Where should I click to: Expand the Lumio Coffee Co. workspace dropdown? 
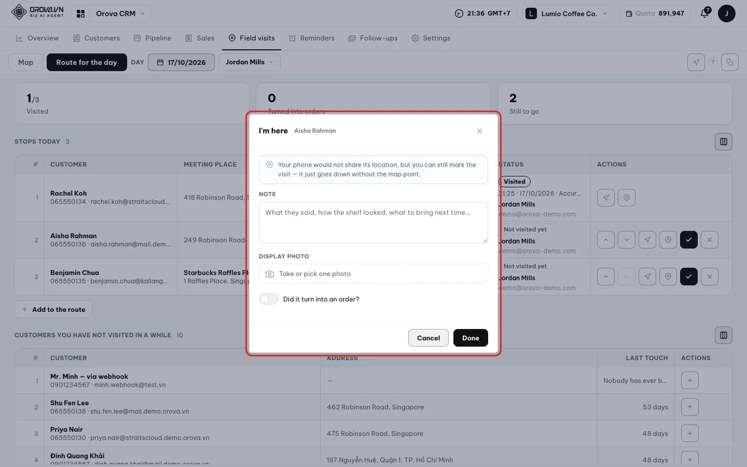(568, 13)
